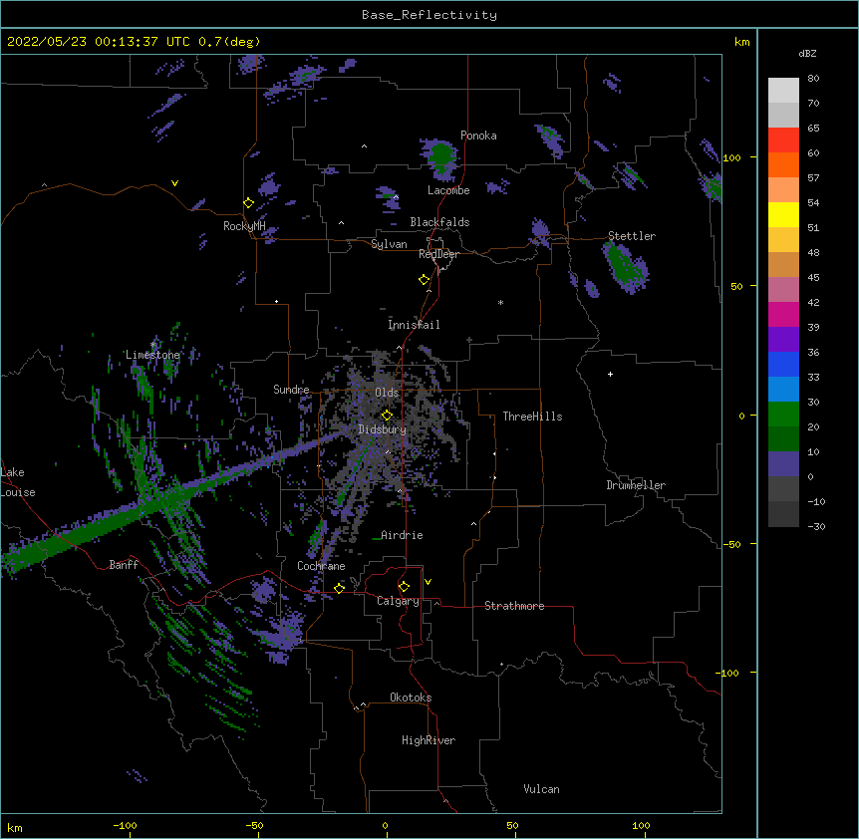Click the Vulcan city label
This screenshot has height=839, width=859.
point(541,789)
